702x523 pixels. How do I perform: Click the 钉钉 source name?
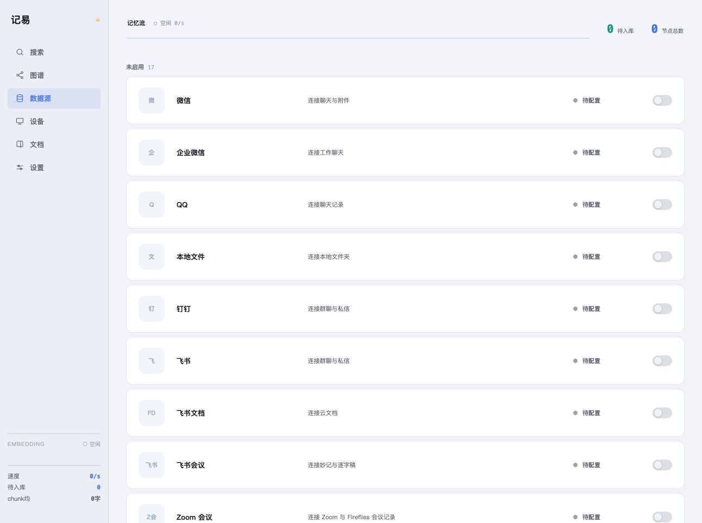(x=184, y=309)
